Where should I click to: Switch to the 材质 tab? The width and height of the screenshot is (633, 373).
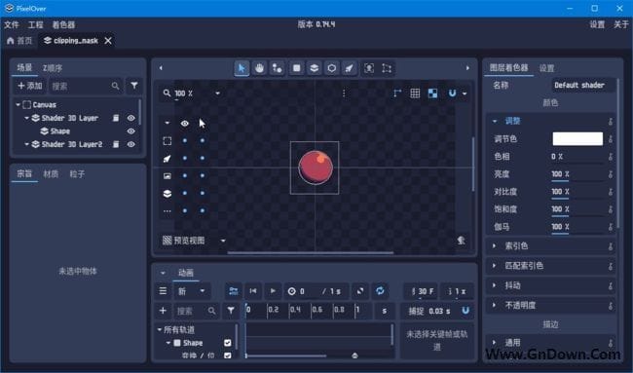[51, 174]
